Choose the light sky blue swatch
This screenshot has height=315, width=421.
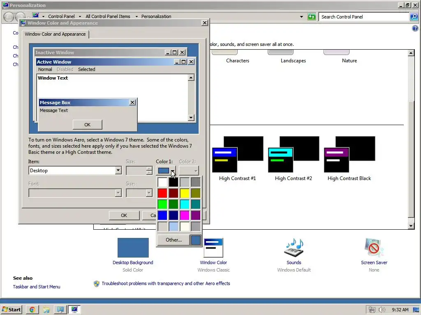[173, 226]
